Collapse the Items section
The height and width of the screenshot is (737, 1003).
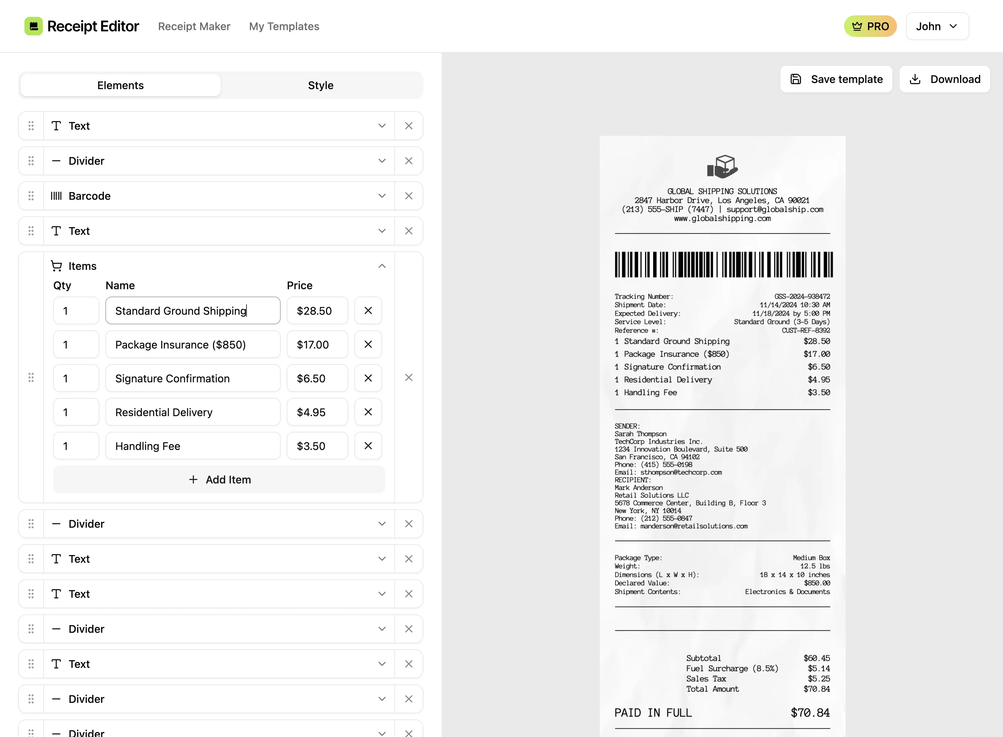point(381,266)
